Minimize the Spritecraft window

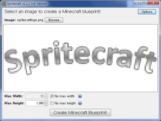tap(137, 3)
